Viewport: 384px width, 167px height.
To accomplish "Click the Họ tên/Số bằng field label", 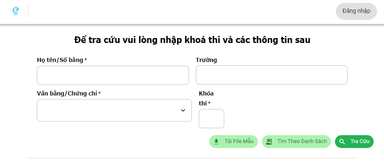I will coord(62,60).
